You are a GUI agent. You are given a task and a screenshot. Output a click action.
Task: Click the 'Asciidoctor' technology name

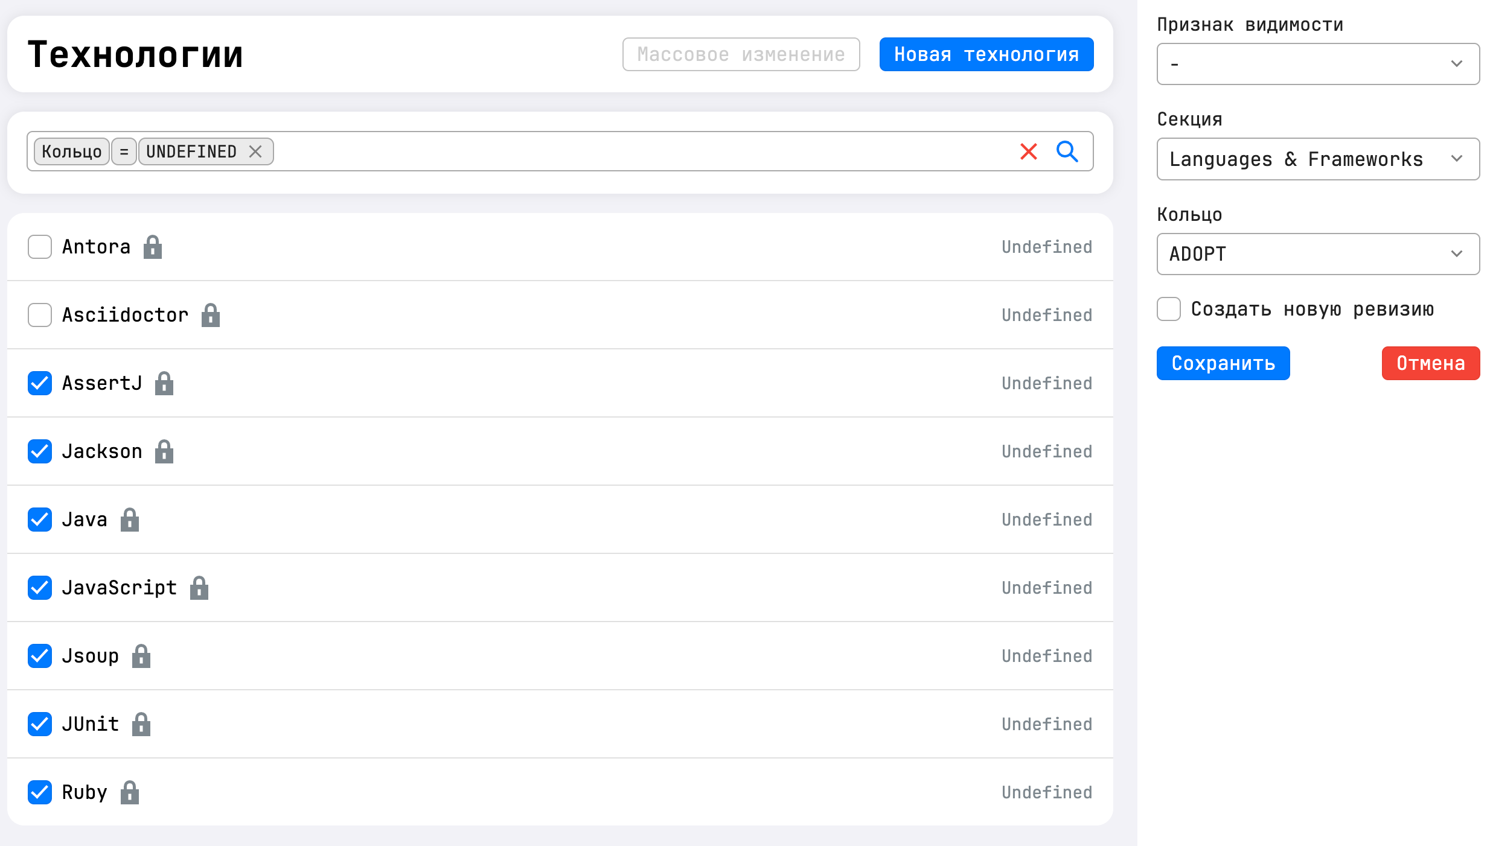pos(125,315)
